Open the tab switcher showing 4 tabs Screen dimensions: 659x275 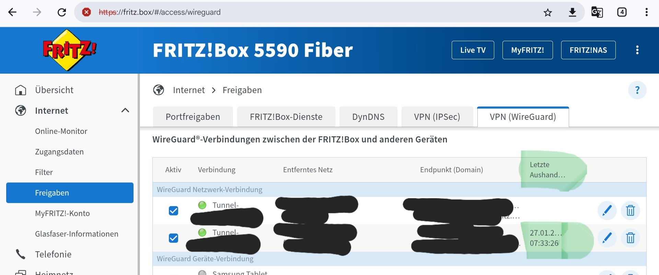[x=622, y=12]
